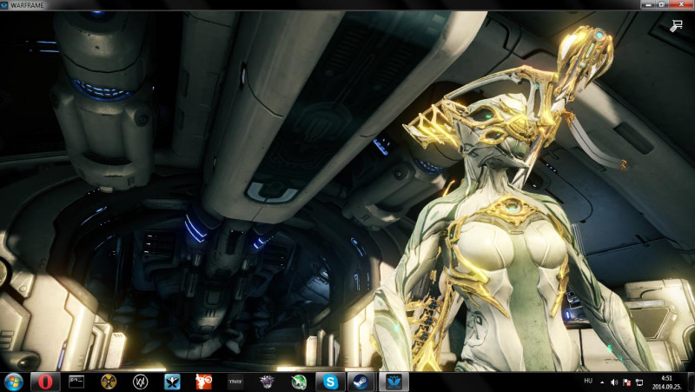695x392 pixels.
Task: Open the green globe shield taskbar icon
Action: pos(299,382)
